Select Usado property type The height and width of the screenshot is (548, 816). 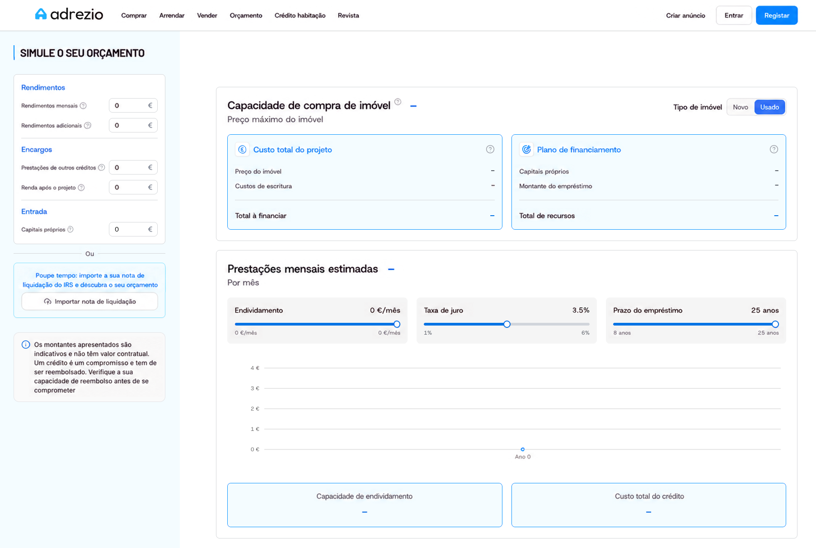[x=769, y=107]
